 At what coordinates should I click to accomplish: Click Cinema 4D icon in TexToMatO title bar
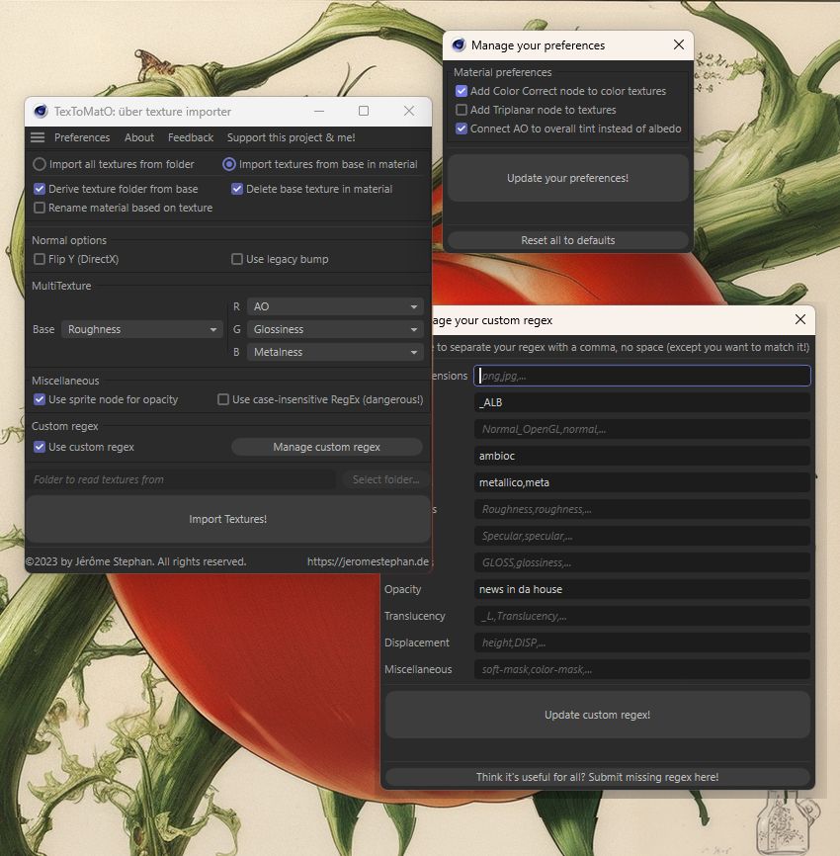point(41,112)
